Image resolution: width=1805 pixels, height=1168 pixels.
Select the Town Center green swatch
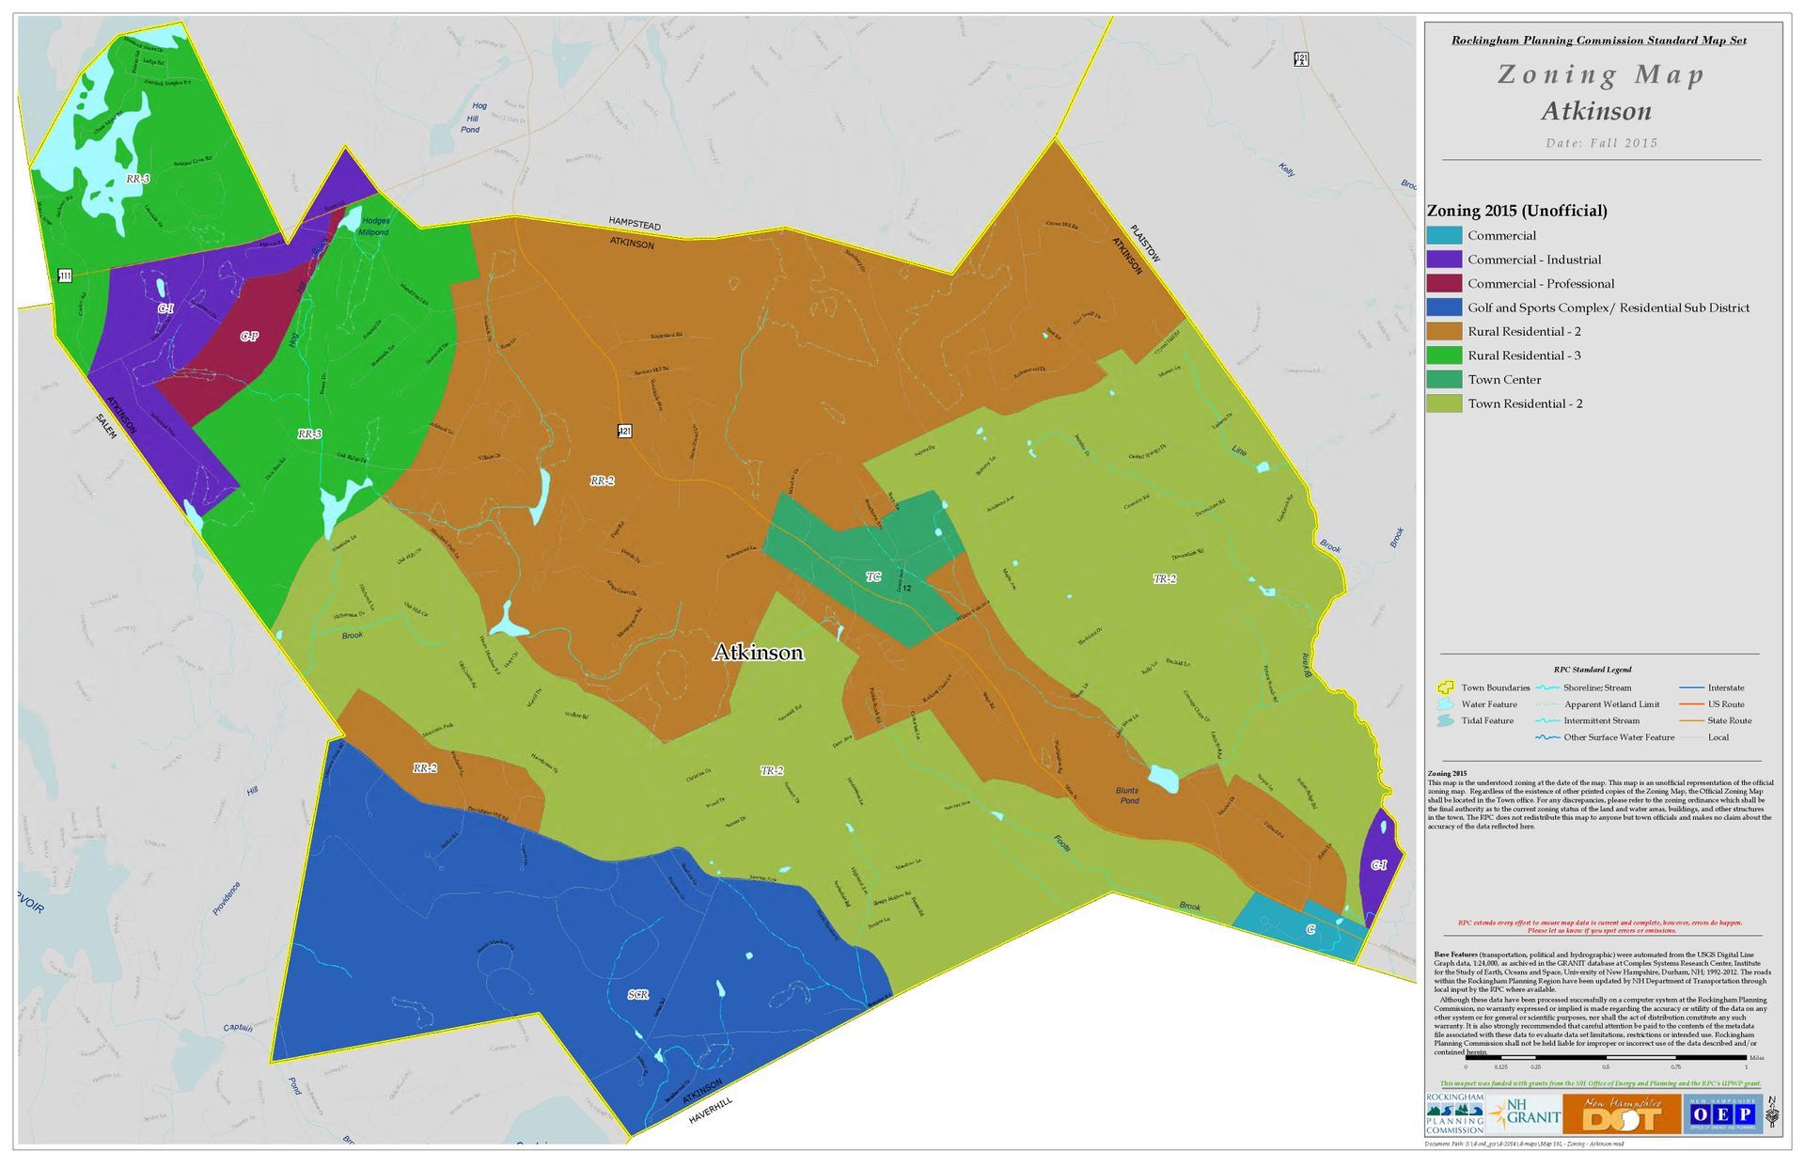tap(1445, 379)
